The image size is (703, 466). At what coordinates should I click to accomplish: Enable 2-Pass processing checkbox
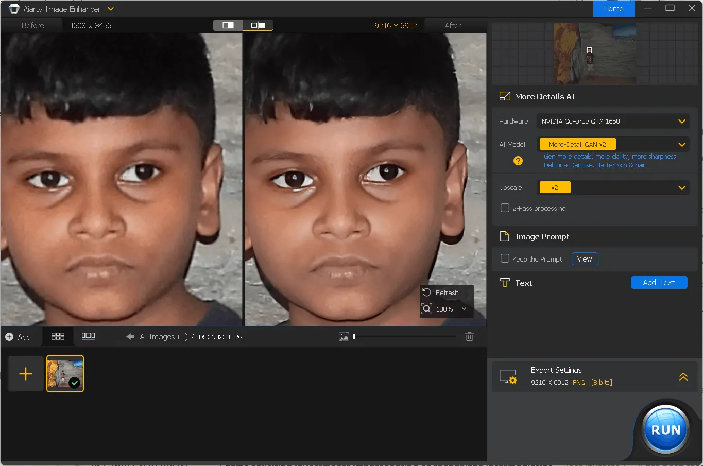click(x=505, y=208)
